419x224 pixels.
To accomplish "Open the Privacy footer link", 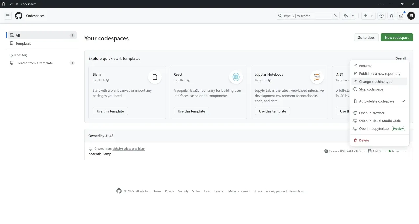I will click(x=170, y=191).
